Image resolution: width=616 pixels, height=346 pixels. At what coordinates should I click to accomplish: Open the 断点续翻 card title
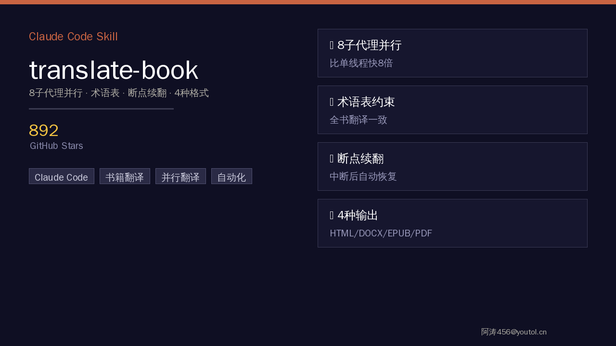(x=360, y=159)
